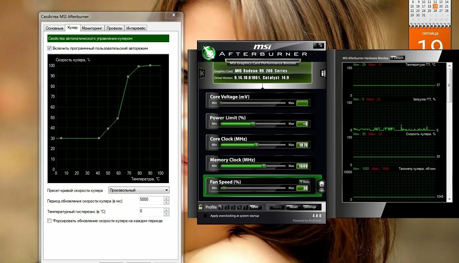Switch to the Кулер tab
The image size is (459, 263).
click(72, 28)
